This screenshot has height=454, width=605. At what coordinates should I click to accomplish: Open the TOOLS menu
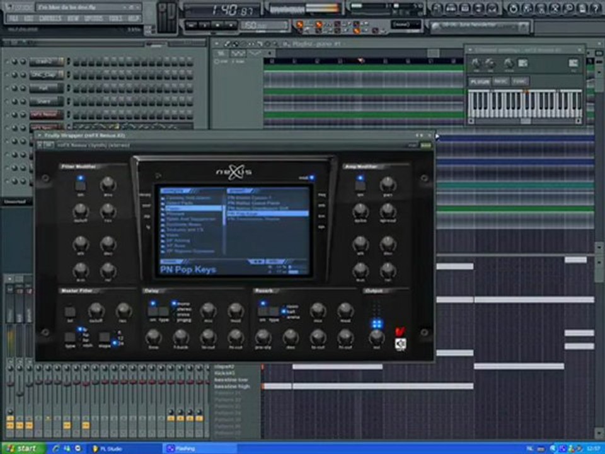coord(115,18)
